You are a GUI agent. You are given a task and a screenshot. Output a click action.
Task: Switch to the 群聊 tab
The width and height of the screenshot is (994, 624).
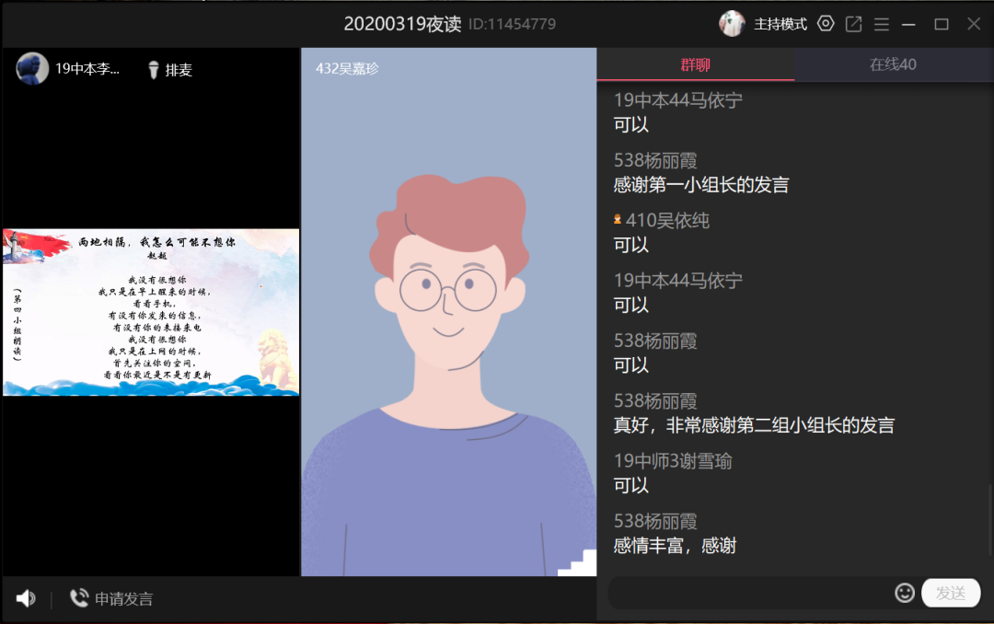coord(695,64)
